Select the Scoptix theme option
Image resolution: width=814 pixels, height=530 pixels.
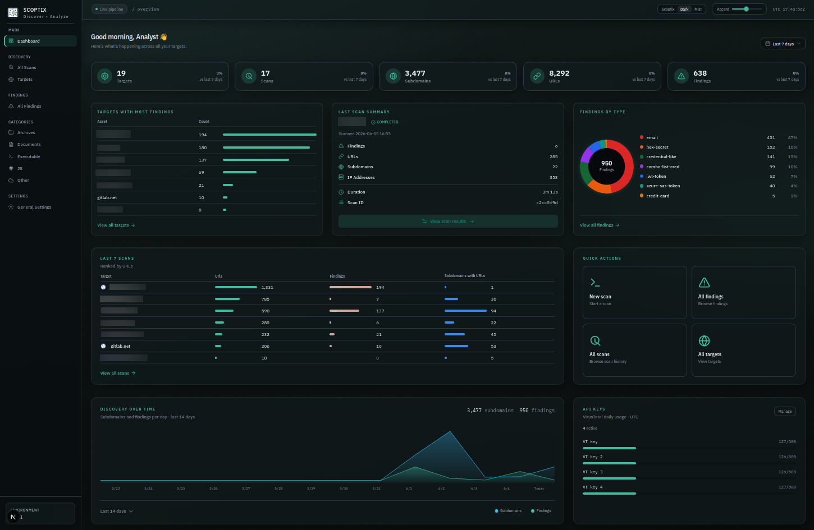coord(668,9)
